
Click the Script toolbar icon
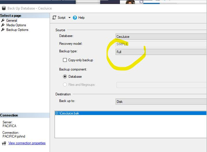click(x=54, y=17)
